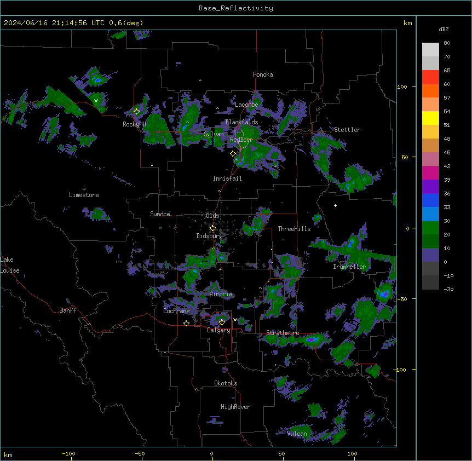The width and height of the screenshot is (472, 461).
Task: Click the 100 tick on the right axis
Action: [x=402, y=87]
